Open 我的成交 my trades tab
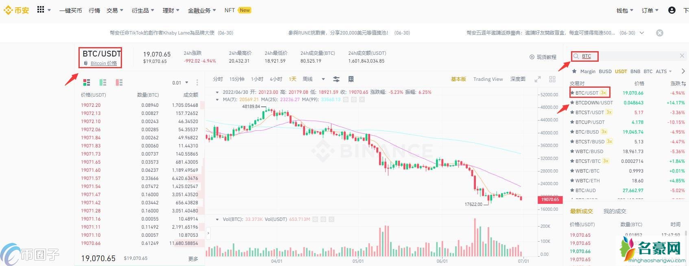The width and height of the screenshot is (689, 266). click(615, 211)
